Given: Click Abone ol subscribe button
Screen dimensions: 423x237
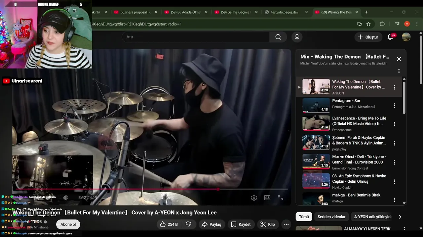Looking at the screenshot, I should (68, 224).
